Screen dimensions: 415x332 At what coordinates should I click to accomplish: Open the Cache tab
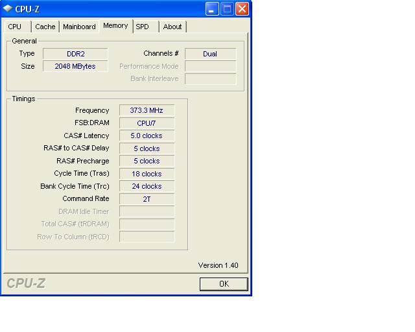45,27
